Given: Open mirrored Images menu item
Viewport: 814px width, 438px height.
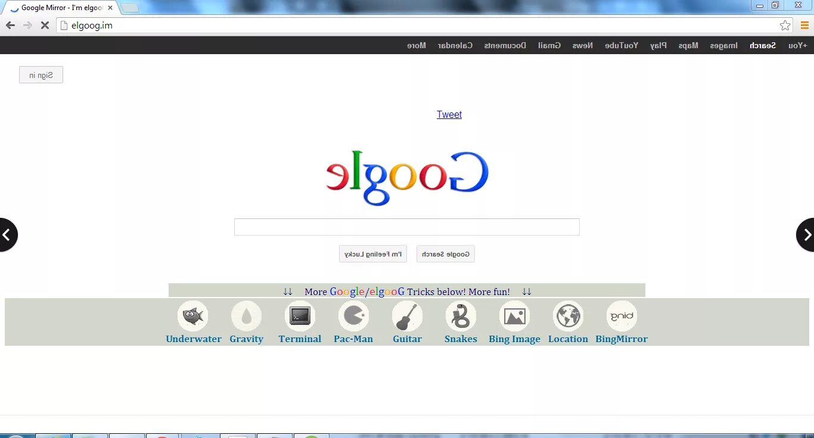Looking at the screenshot, I should point(723,45).
